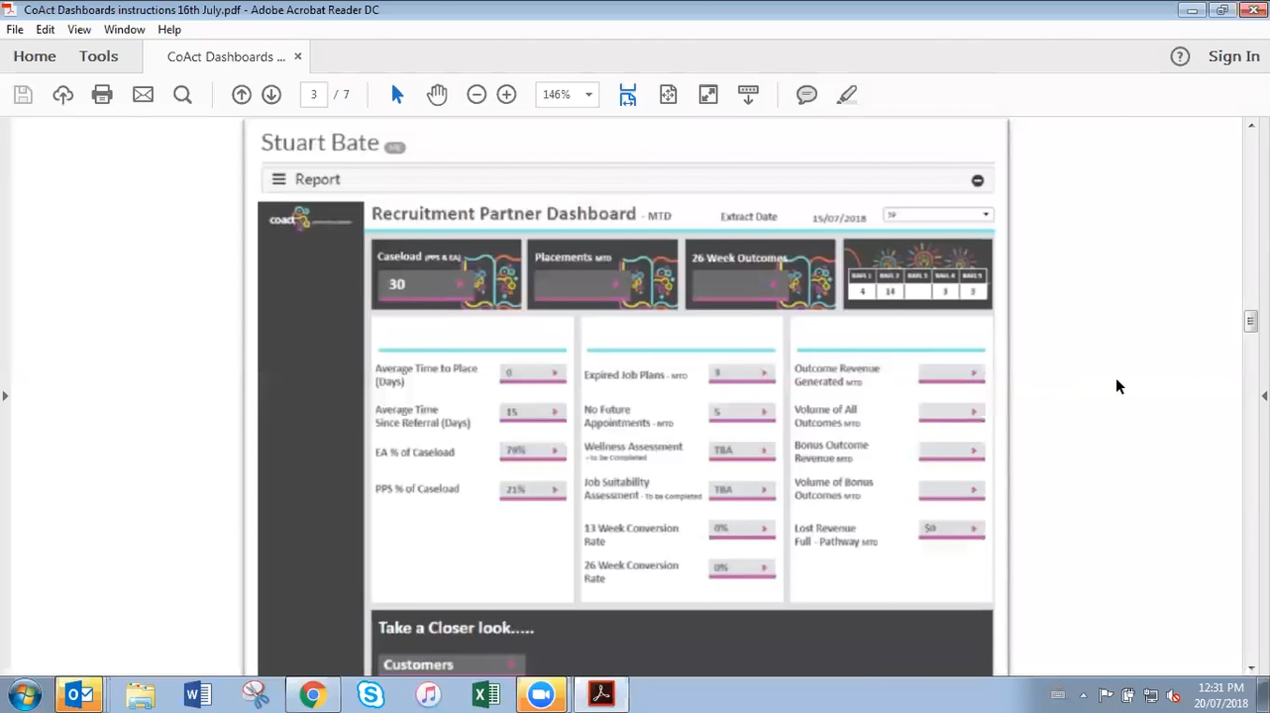Open the View menu
This screenshot has width=1270, height=713.
(x=79, y=30)
